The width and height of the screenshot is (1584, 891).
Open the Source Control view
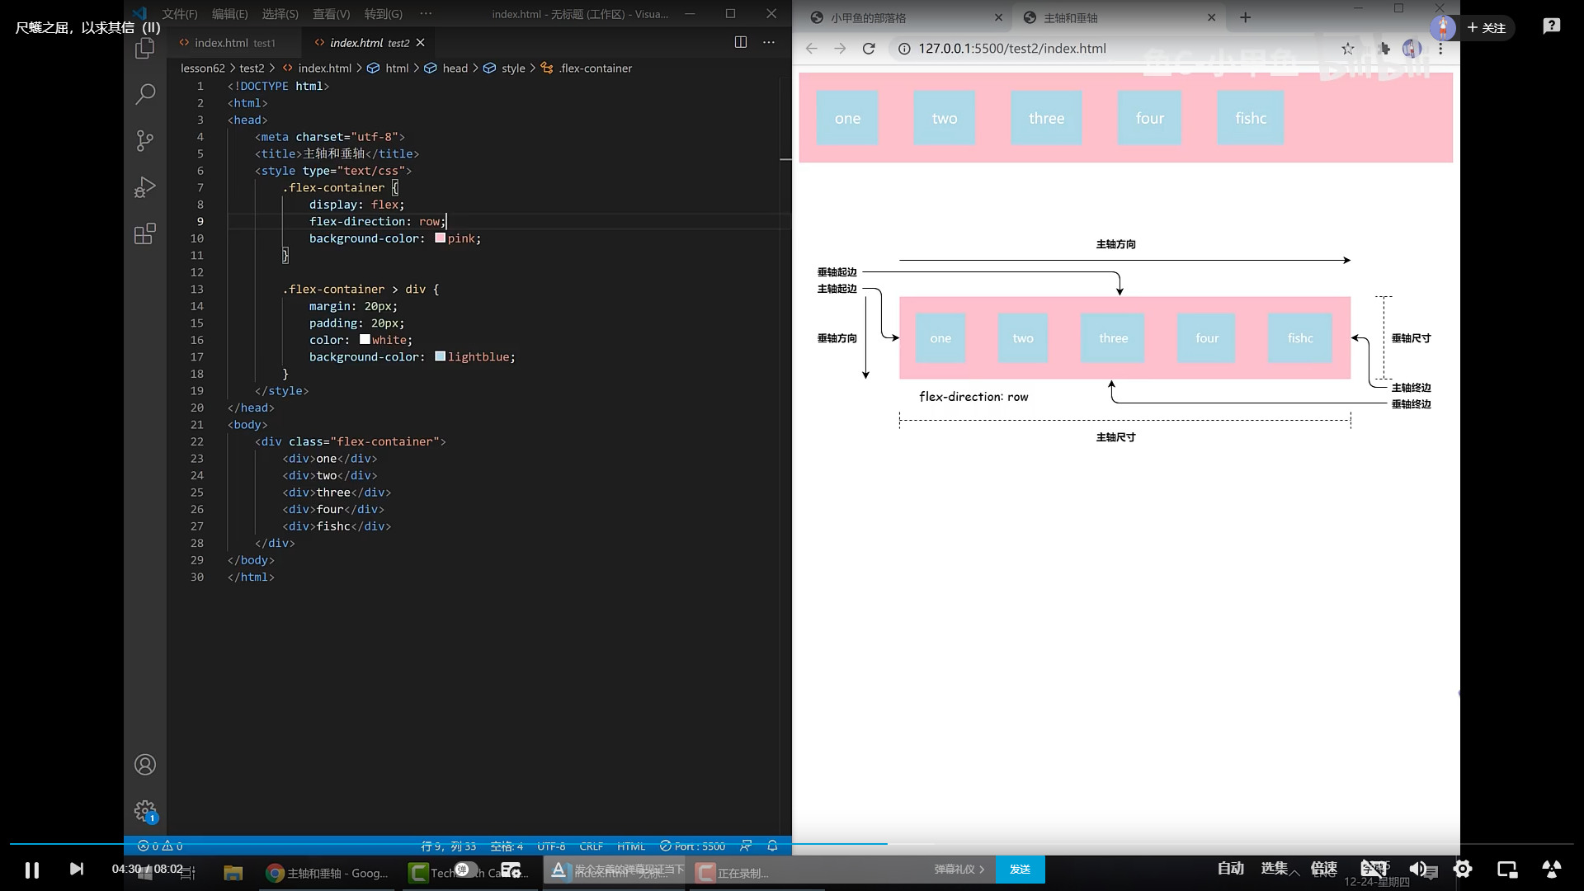pos(145,140)
